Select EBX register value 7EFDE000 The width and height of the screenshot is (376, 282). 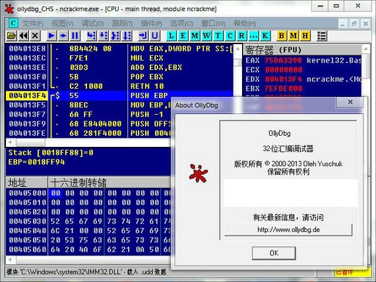(284, 89)
